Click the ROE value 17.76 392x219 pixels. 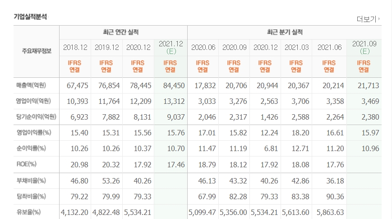335,165
